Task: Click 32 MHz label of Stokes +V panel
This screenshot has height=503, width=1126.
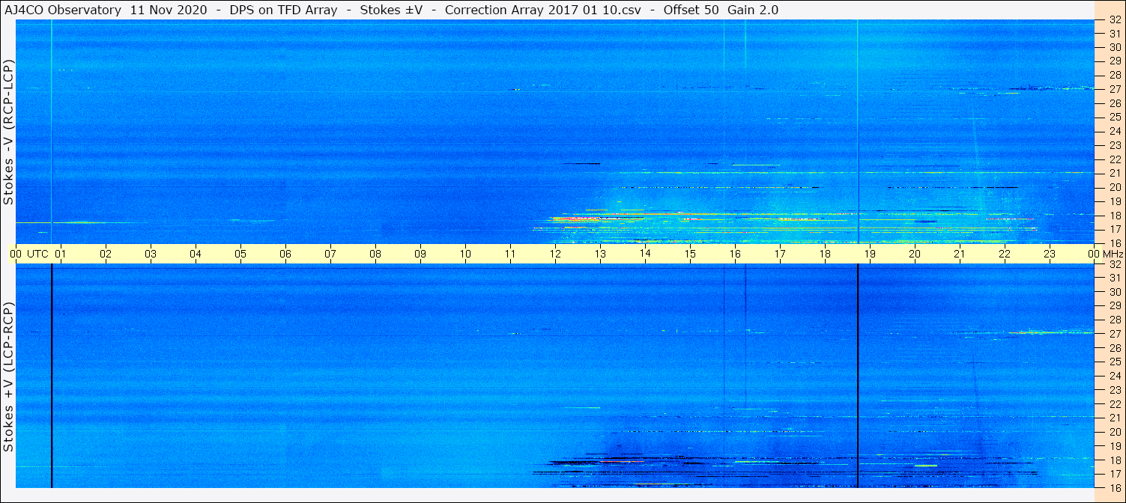Action: [1115, 264]
